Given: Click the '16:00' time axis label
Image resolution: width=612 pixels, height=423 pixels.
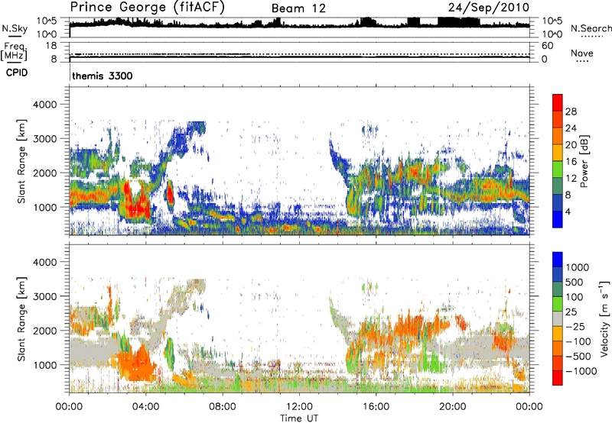Looking at the screenshot, I should 376,407.
